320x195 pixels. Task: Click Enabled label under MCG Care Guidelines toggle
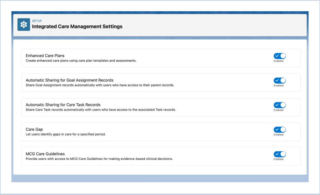(x=278, y=159)
